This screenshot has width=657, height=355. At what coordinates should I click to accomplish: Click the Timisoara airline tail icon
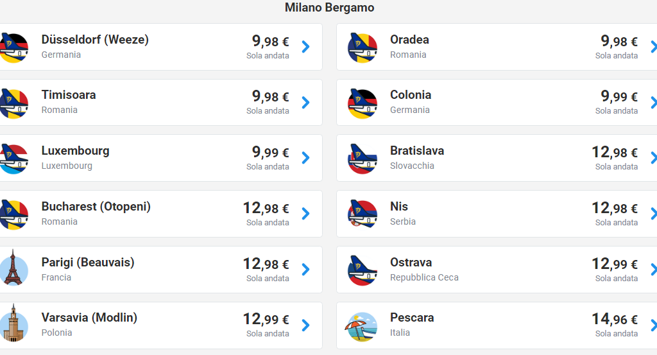pyautogui.click(x=14, y=103)
